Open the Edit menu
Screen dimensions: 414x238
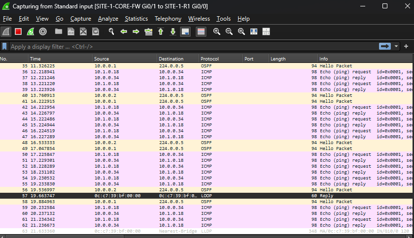point(24,19)
